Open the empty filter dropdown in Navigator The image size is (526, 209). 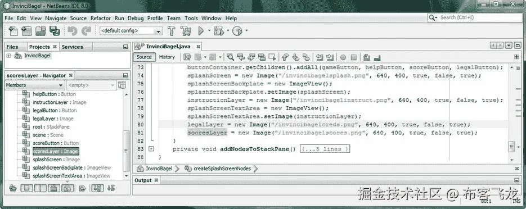pyautogui.click(x=91, y=85)
